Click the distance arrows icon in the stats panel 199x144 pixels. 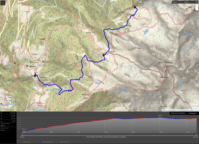click(1, 116)
